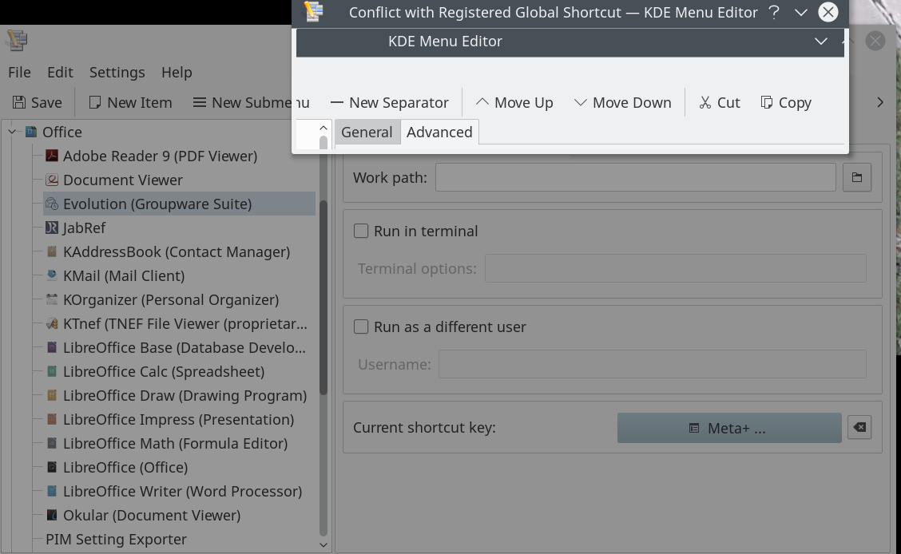Select PIM Setting Exporter entry
Screen dimensions: 901x554
116,540
